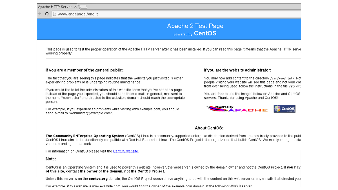This screenshot has width=338, height=190.
Task: Click the 'powered by' text in the banner
Action: coord(183,34)
